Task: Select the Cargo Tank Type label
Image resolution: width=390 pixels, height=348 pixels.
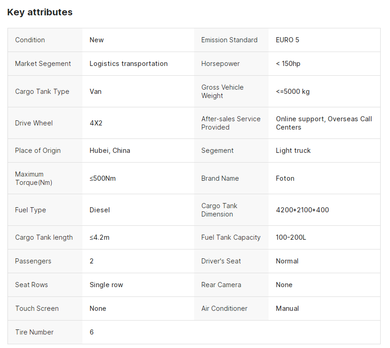Action: coord(42,92)
